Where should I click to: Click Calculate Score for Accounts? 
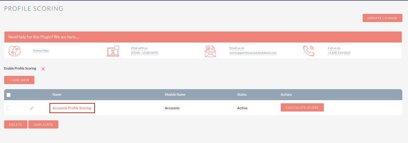coord(302,107)
